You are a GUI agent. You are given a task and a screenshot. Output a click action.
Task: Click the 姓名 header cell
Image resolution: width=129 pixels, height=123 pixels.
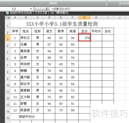pyautogui.click(x=26, y=31)
